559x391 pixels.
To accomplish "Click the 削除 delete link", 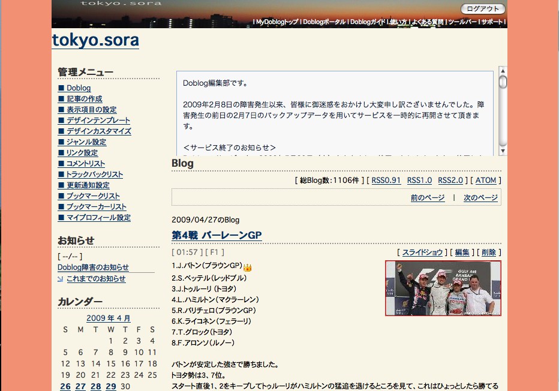I will coord(489,252).
